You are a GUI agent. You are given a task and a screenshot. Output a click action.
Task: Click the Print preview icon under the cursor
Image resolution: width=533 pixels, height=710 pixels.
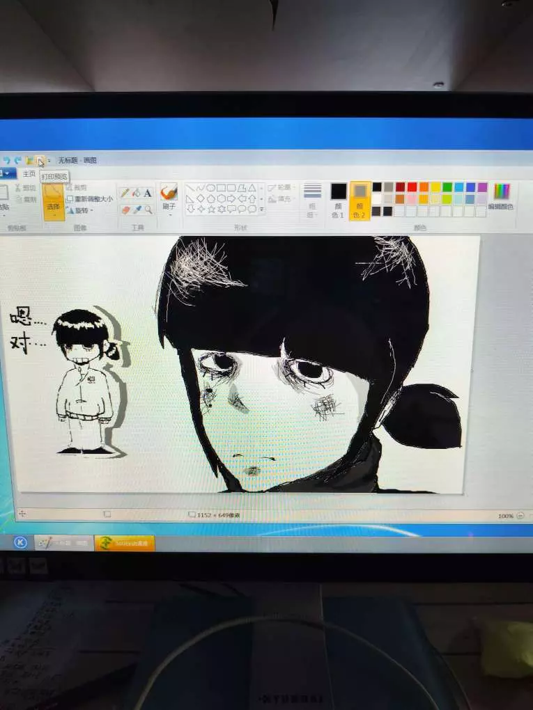[40, 160]
